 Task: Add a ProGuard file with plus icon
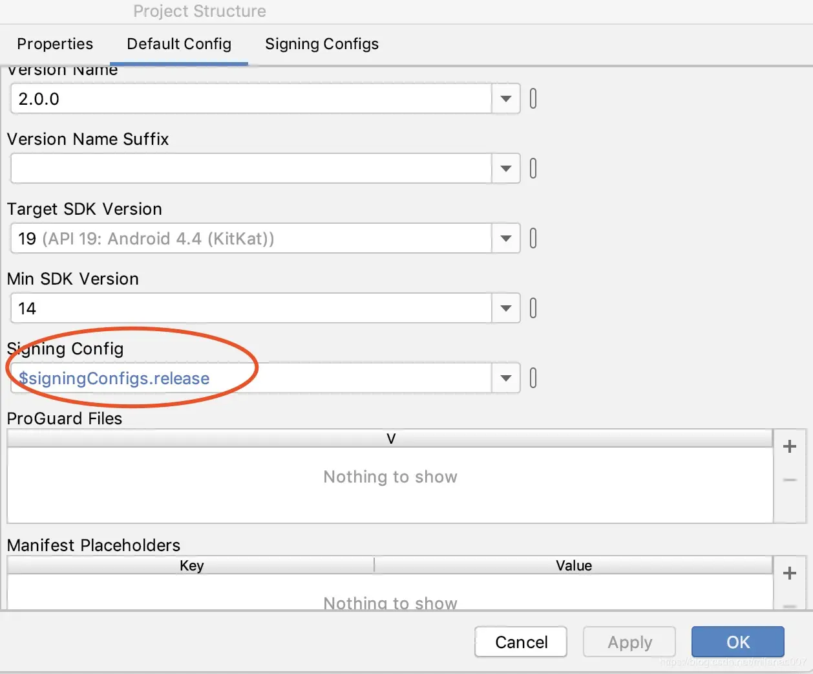pos(789,446)
